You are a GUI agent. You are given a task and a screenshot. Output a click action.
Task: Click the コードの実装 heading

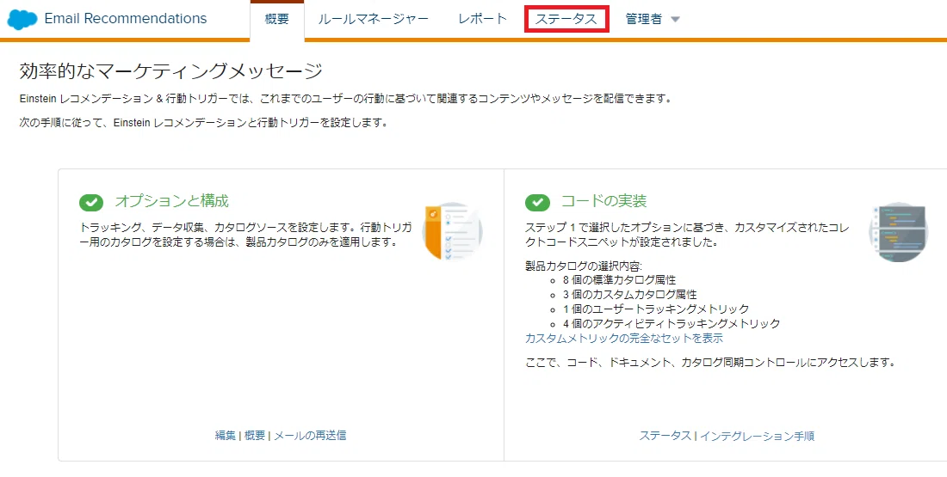(x=604, y=201)
